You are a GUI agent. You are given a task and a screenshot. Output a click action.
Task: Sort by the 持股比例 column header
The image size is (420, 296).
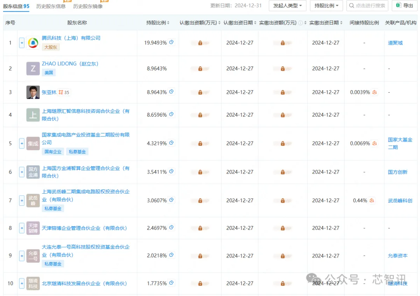pos(158,23)
